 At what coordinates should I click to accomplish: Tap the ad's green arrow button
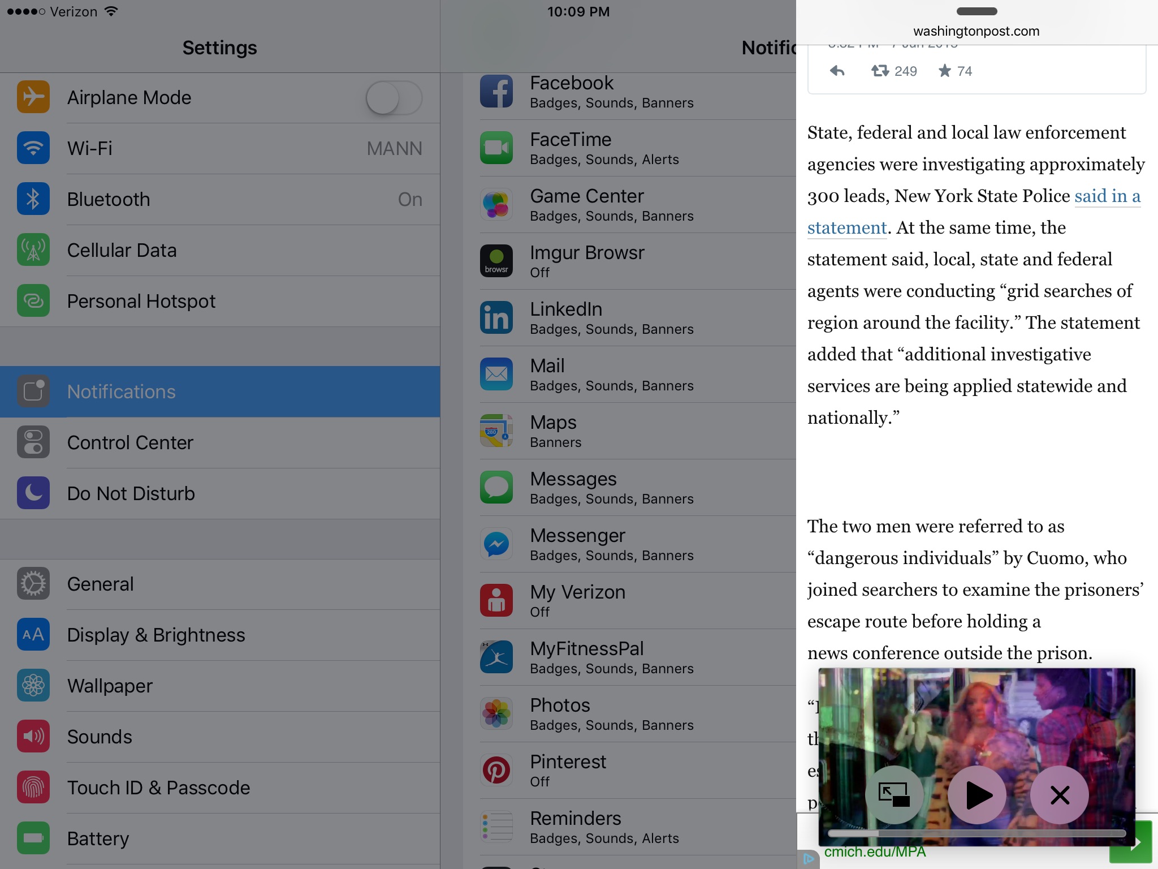(1131, 842)
